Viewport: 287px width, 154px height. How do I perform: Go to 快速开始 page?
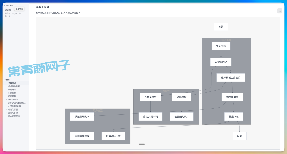click(12, 90)
